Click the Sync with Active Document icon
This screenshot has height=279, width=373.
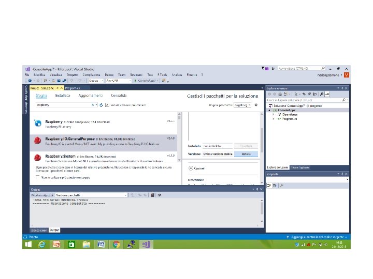tap(304, 94)
